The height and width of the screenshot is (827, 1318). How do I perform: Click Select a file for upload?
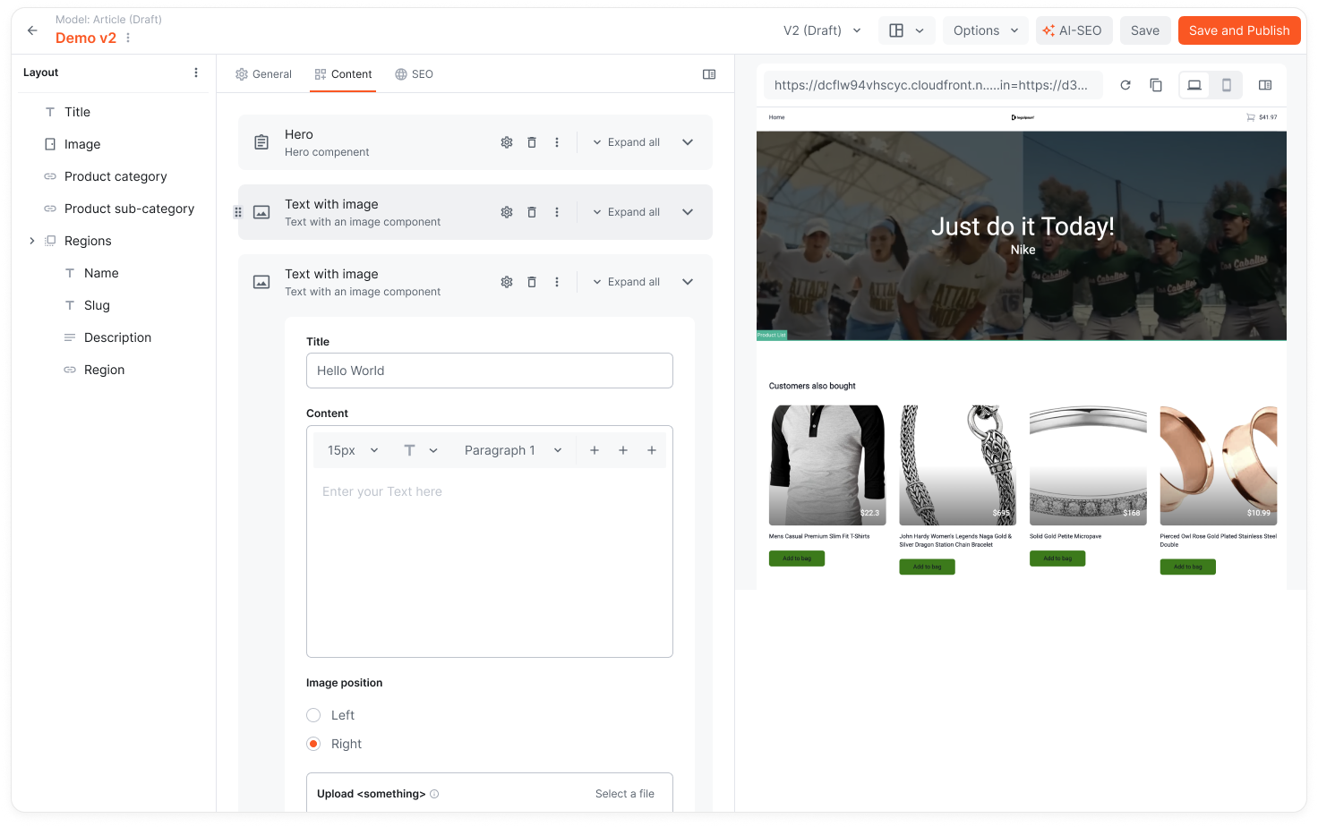[x=624, y=793]
